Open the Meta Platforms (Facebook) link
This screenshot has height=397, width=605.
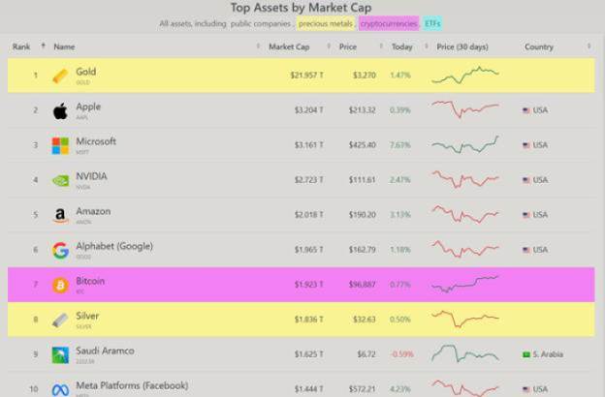click(x=131, y=385)
